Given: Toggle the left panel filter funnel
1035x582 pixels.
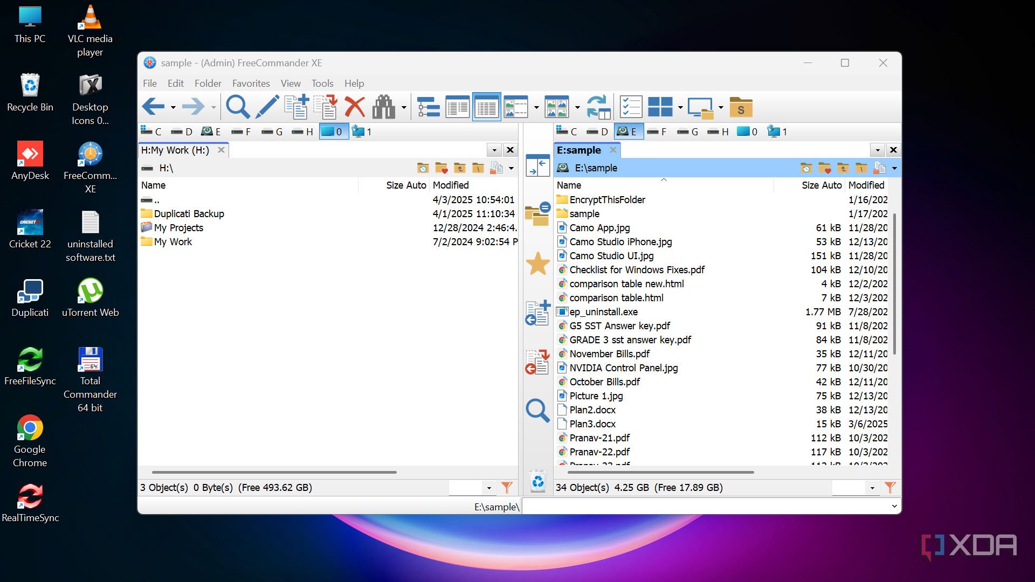Looking at the screenshot, I should (507, 488).
